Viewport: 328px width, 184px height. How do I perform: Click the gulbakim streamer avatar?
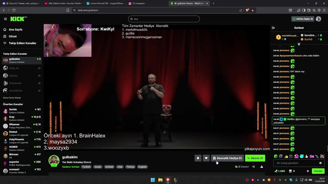click(54, 160)
